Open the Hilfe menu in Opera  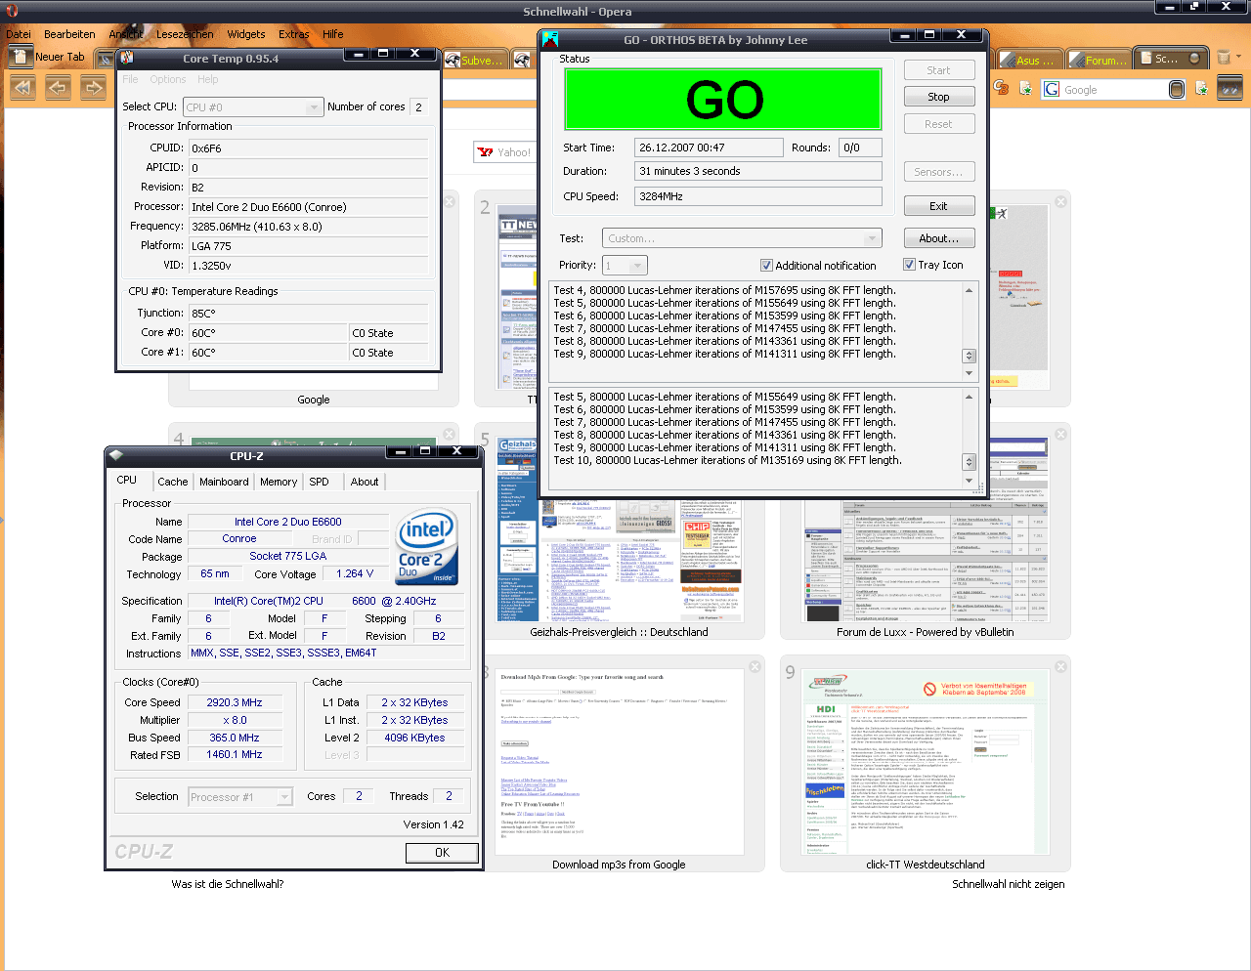coord(333,34)
